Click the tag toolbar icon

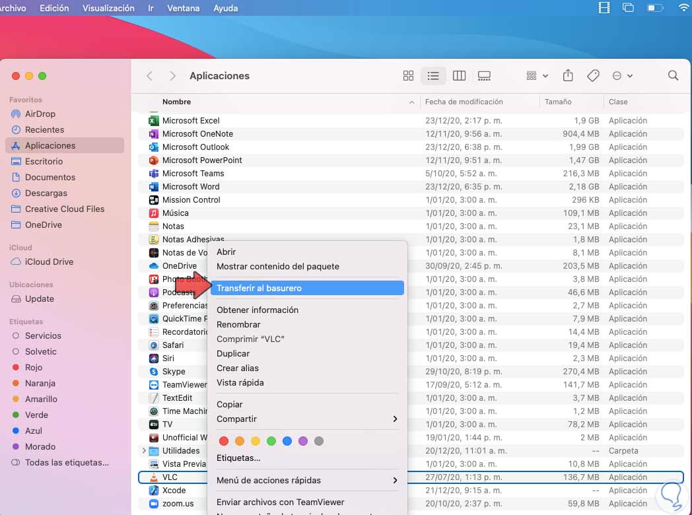[593, 76]
